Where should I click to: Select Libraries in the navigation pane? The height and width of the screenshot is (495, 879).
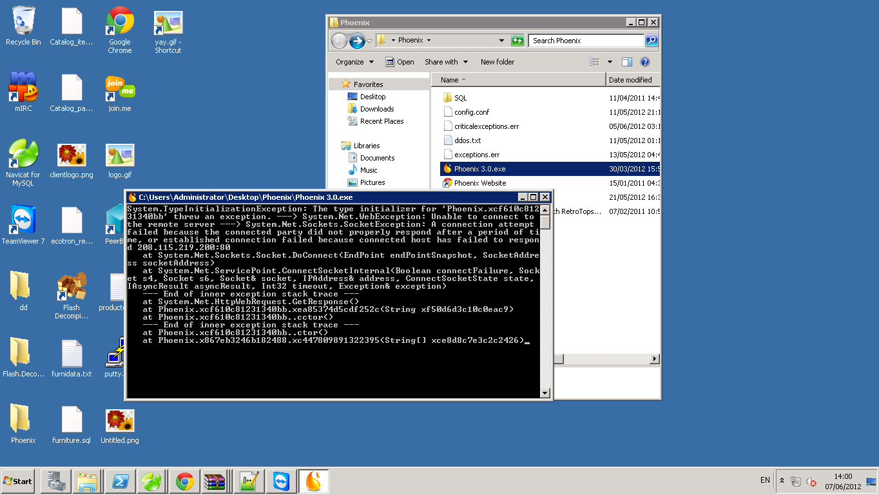367,146
